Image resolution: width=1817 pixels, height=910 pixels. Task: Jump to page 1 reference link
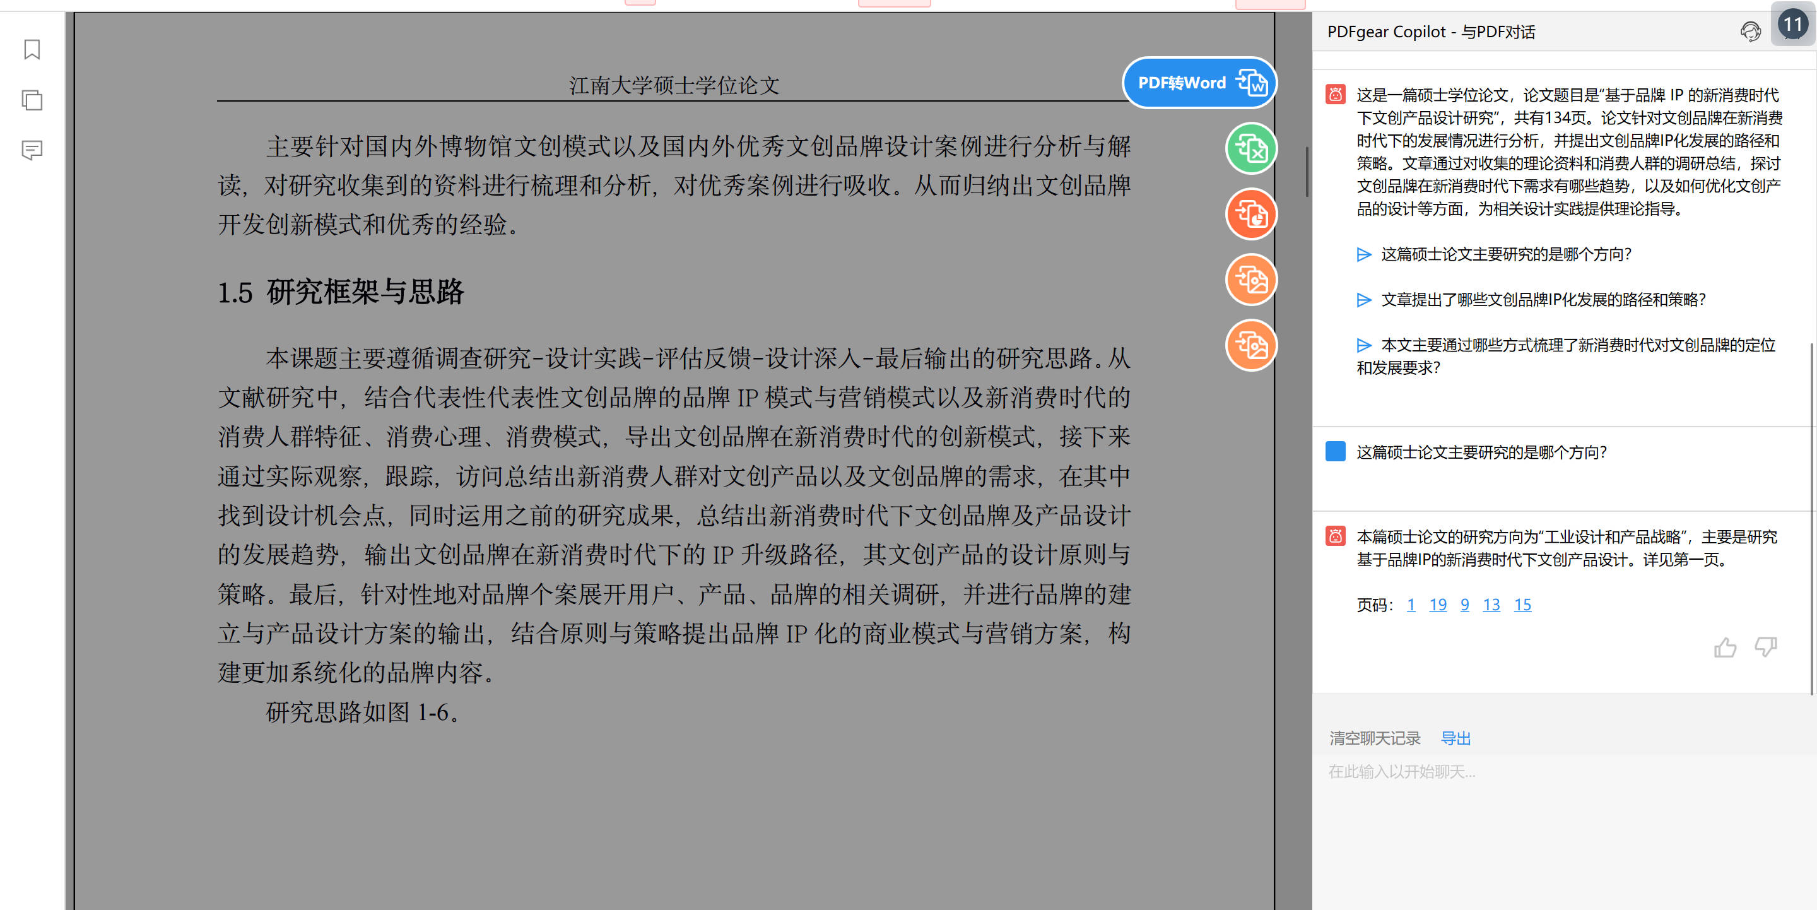(x=1411, y=605)
